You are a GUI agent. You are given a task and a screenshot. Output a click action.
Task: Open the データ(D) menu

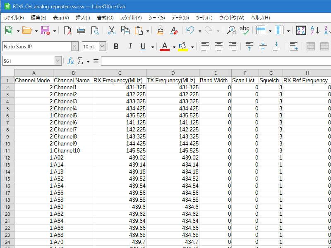(x=180, y=18)
